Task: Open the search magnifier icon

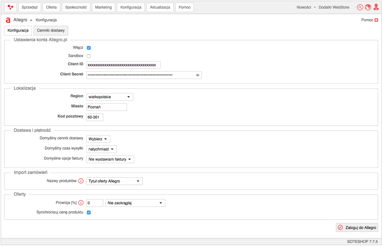Action: (x=360, y=8)
